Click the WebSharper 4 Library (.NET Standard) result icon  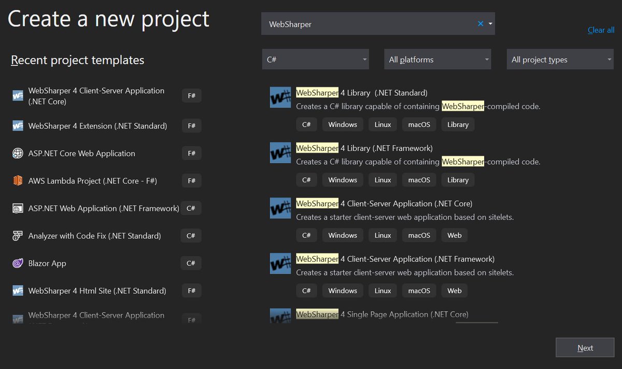click(280, 97)
